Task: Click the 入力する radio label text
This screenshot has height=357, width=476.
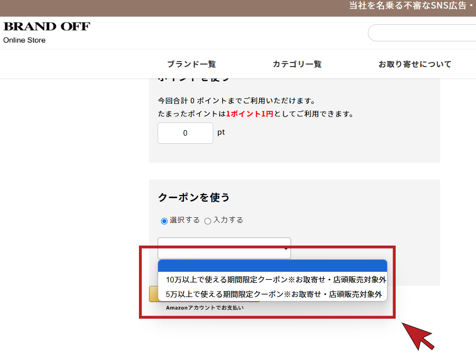Action: pos(228,220)
